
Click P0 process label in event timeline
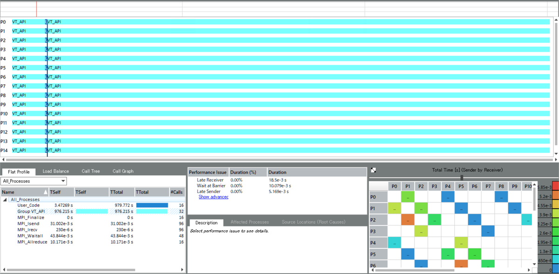(3, 22)
